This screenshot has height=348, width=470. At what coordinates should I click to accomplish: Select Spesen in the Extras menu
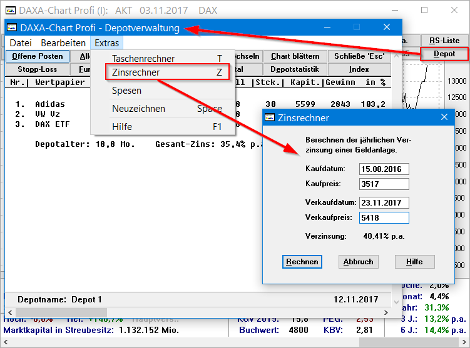point(126,91)
